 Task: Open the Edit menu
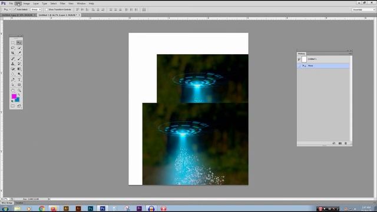18,4
